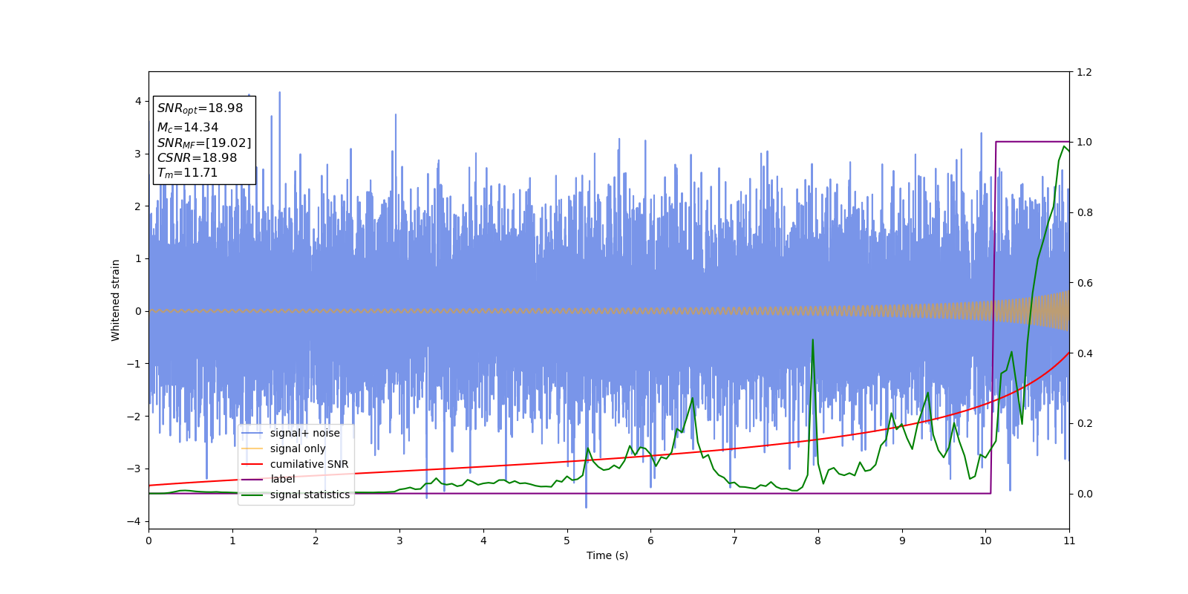The width and height of the screenshot is (1188, 594).
Task: Click left axis tick label −1
Action: pos(135,364)
